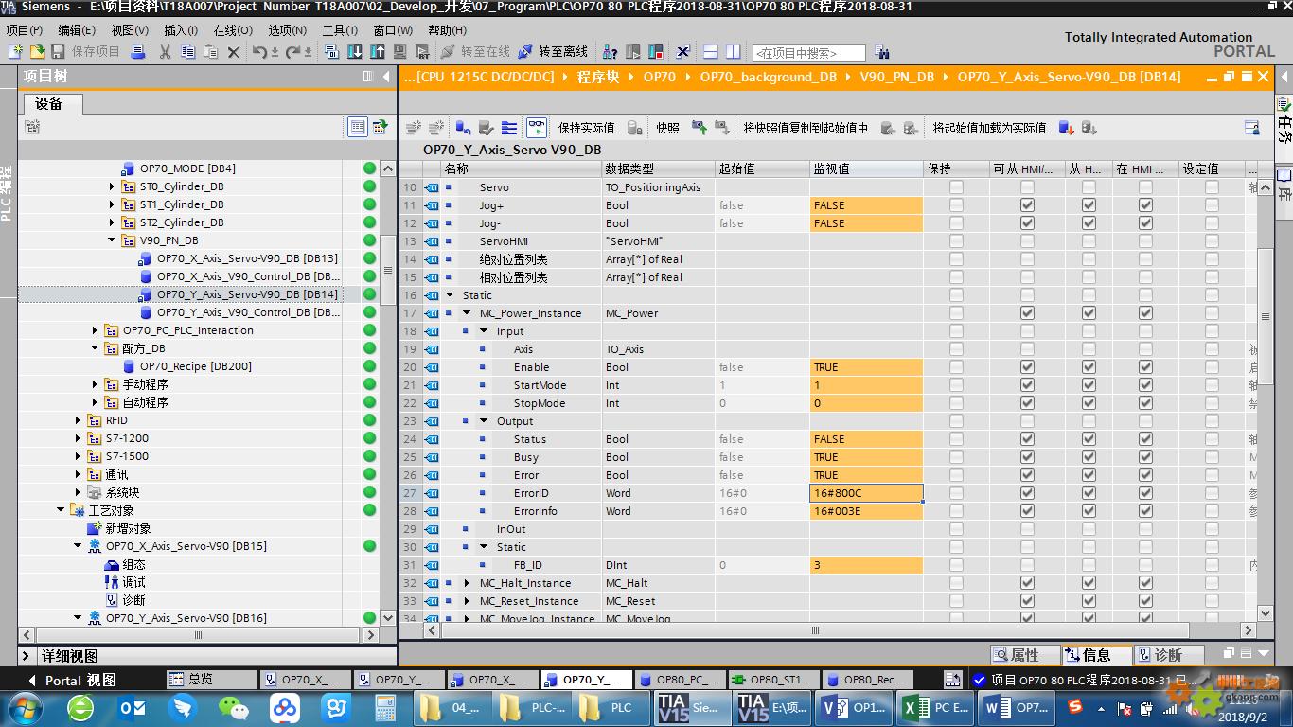Screen dimensions: 1293x727
Task: Toggle Monitor all glasses icon in DB toolbar
Action: pos(537,128)
